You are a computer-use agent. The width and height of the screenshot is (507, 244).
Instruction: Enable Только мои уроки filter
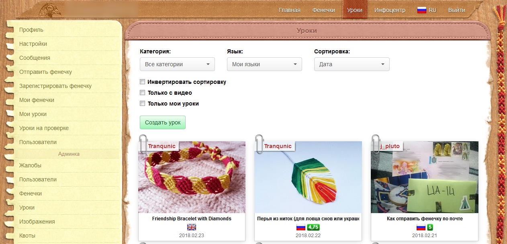point(142,103)
